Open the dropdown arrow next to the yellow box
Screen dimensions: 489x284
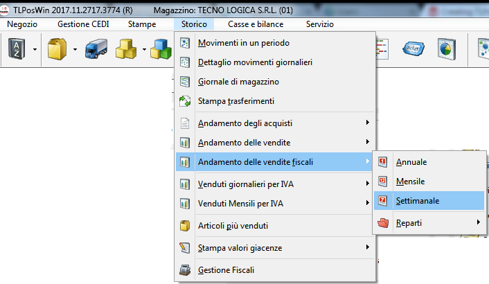(x=73, y=49)
